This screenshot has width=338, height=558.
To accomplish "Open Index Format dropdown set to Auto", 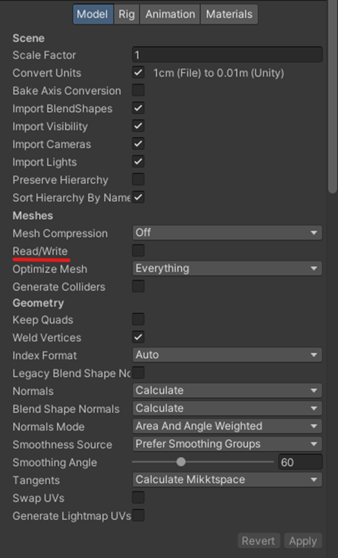I will pos(227,355).
